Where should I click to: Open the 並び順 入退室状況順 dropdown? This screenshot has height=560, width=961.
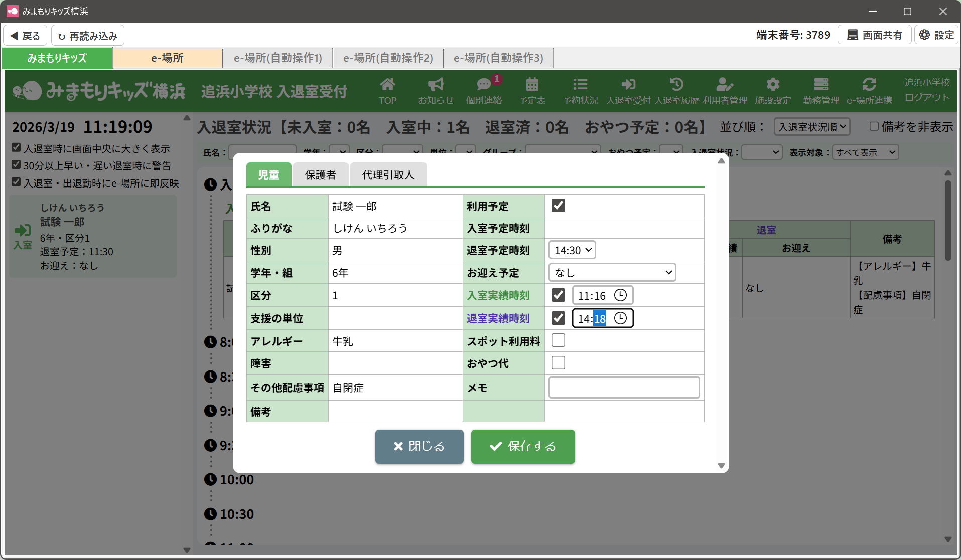point(812,127)
